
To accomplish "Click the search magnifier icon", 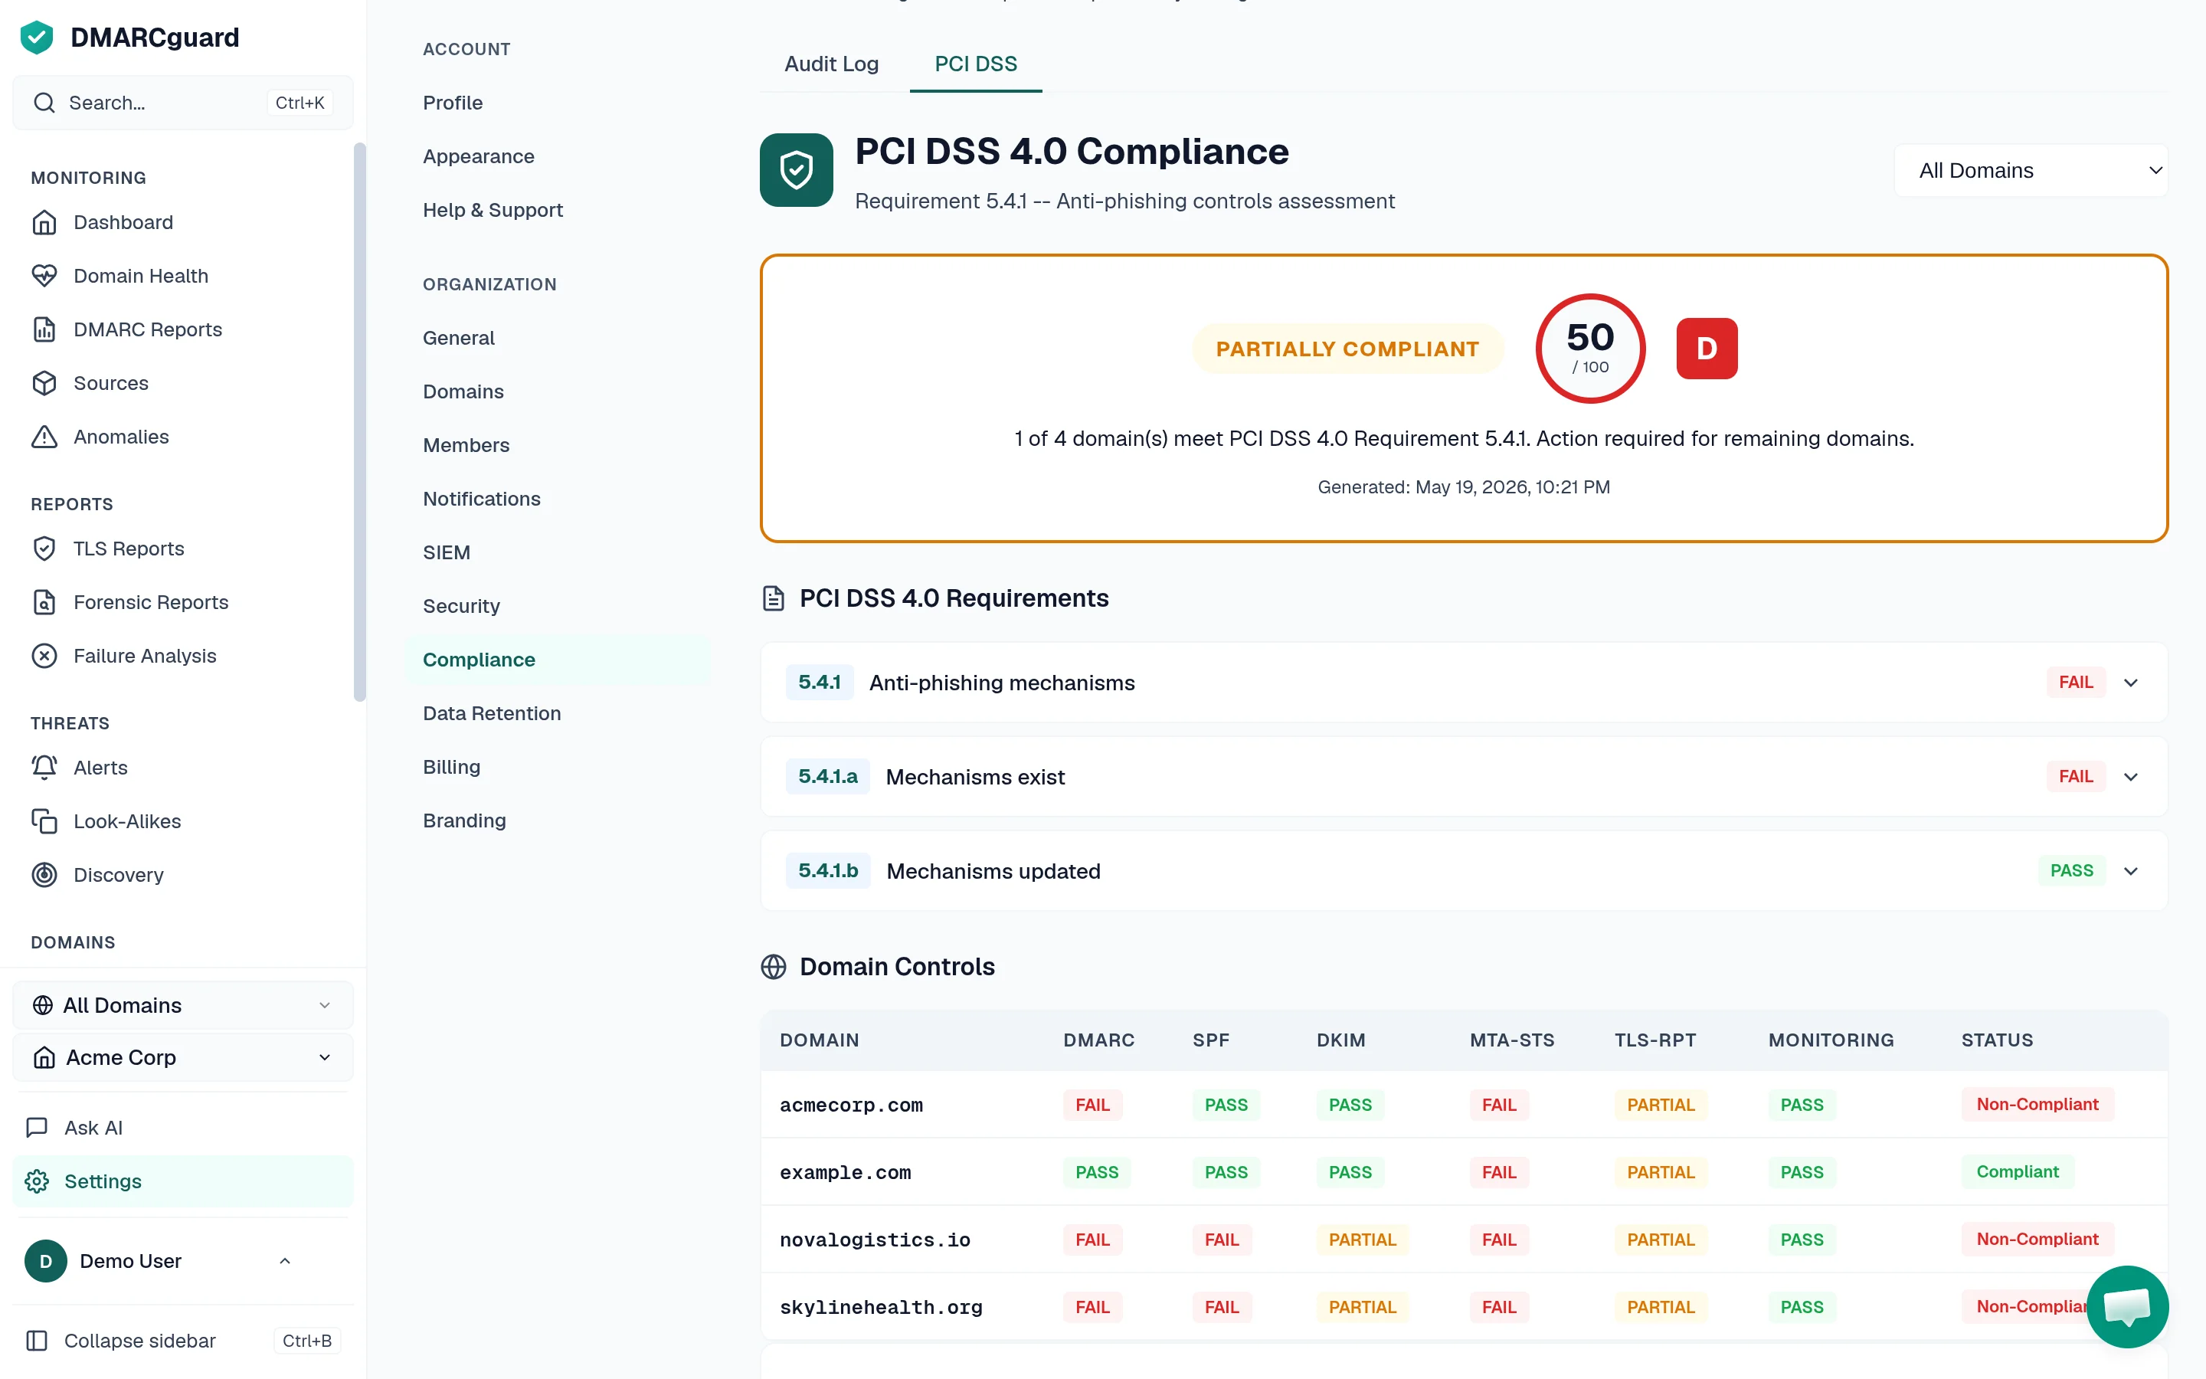I will tap(44, 102).
